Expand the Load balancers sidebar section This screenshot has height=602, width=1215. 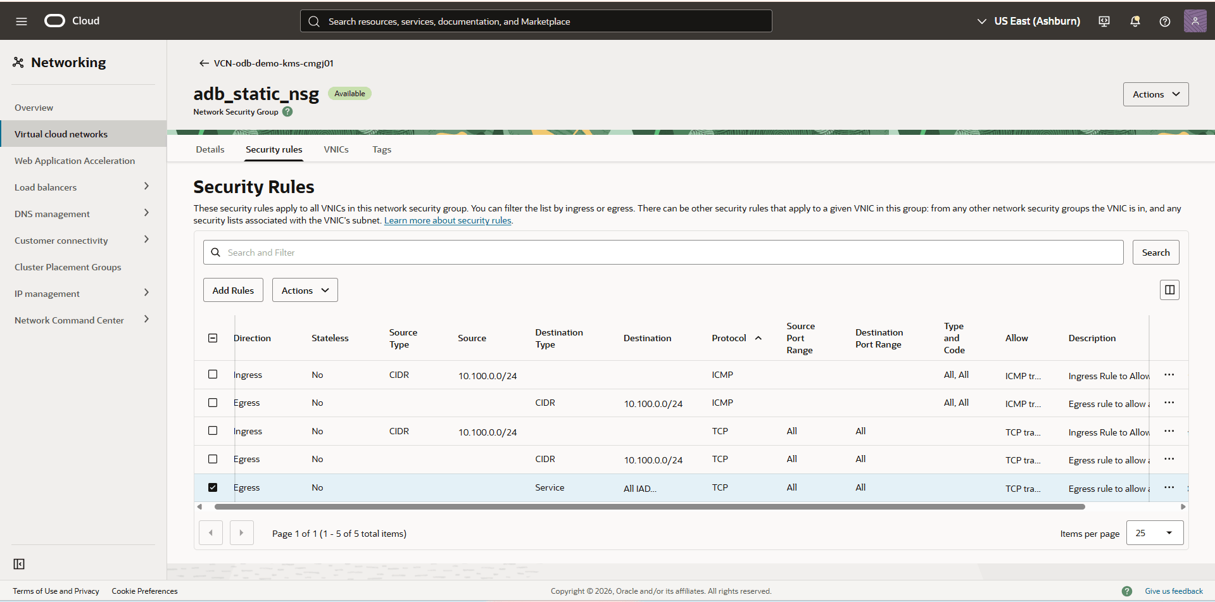(x=147, y=186)
